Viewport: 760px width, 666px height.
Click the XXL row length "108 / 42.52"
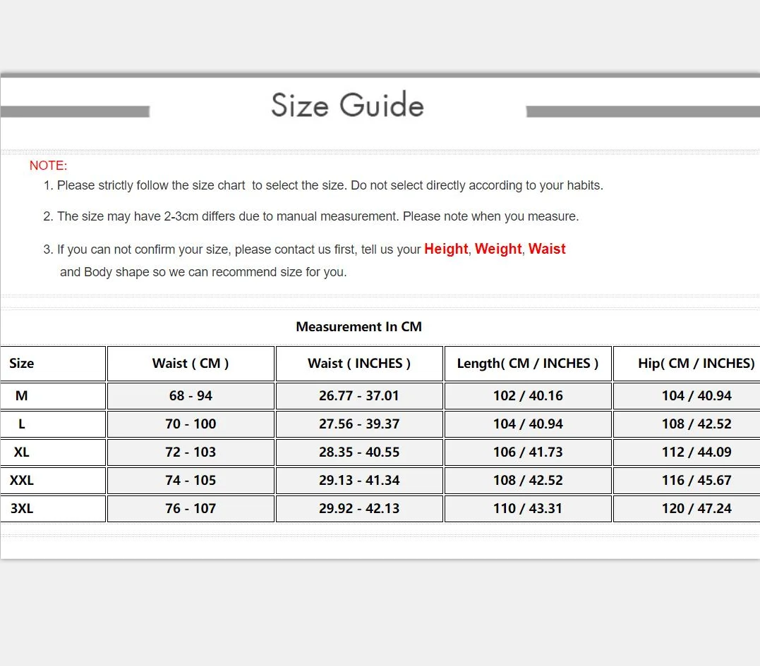528,480
